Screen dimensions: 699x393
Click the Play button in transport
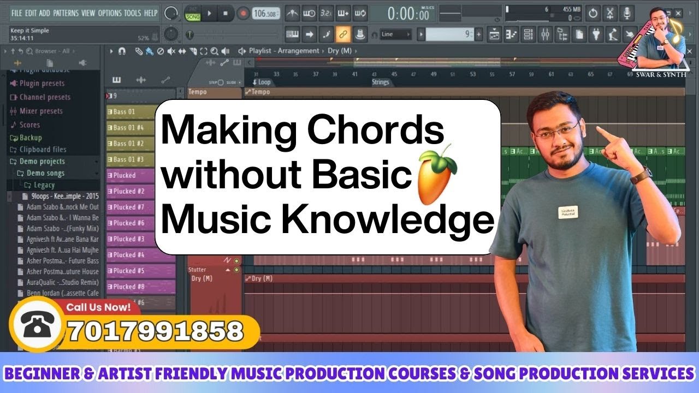pyautogui.click(x=210, y=13)
